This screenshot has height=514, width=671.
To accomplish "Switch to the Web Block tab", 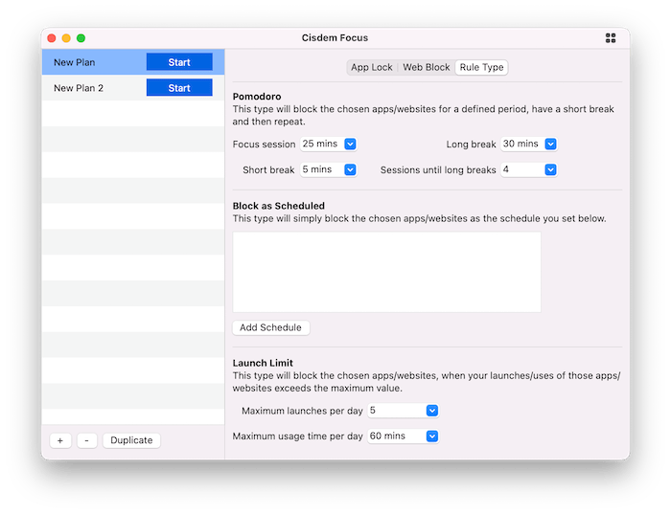I will [x=427, y=68].
